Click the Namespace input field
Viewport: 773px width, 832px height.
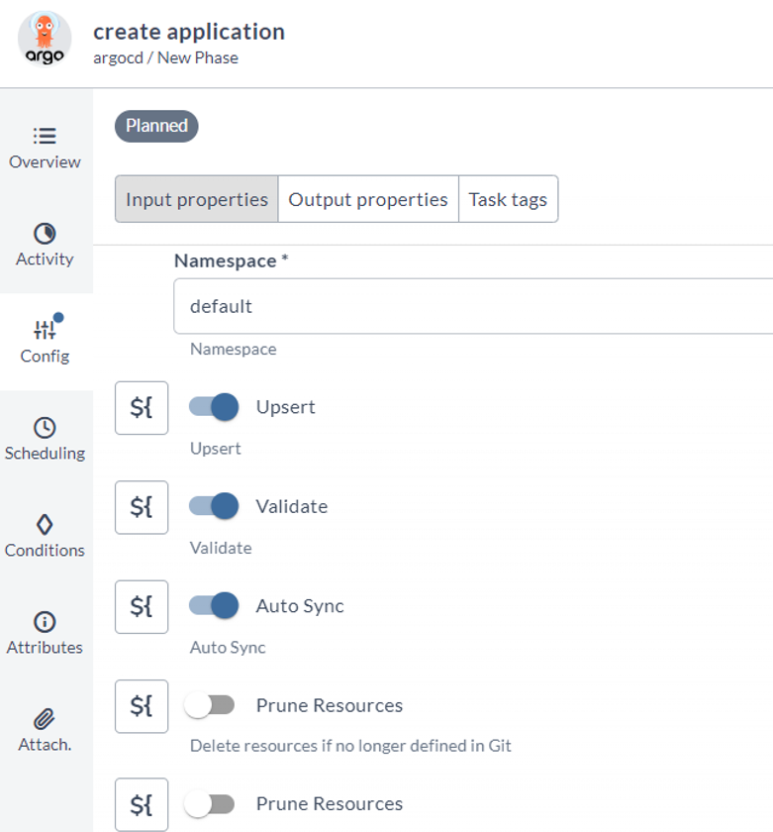(x=473, y=306)
